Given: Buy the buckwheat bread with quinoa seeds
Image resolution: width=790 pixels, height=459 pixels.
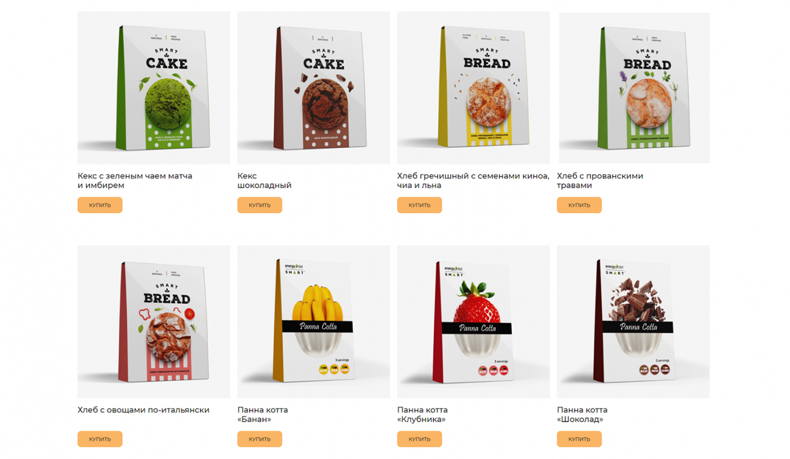Looking at the screenshot, I should [x=419, y=205].
